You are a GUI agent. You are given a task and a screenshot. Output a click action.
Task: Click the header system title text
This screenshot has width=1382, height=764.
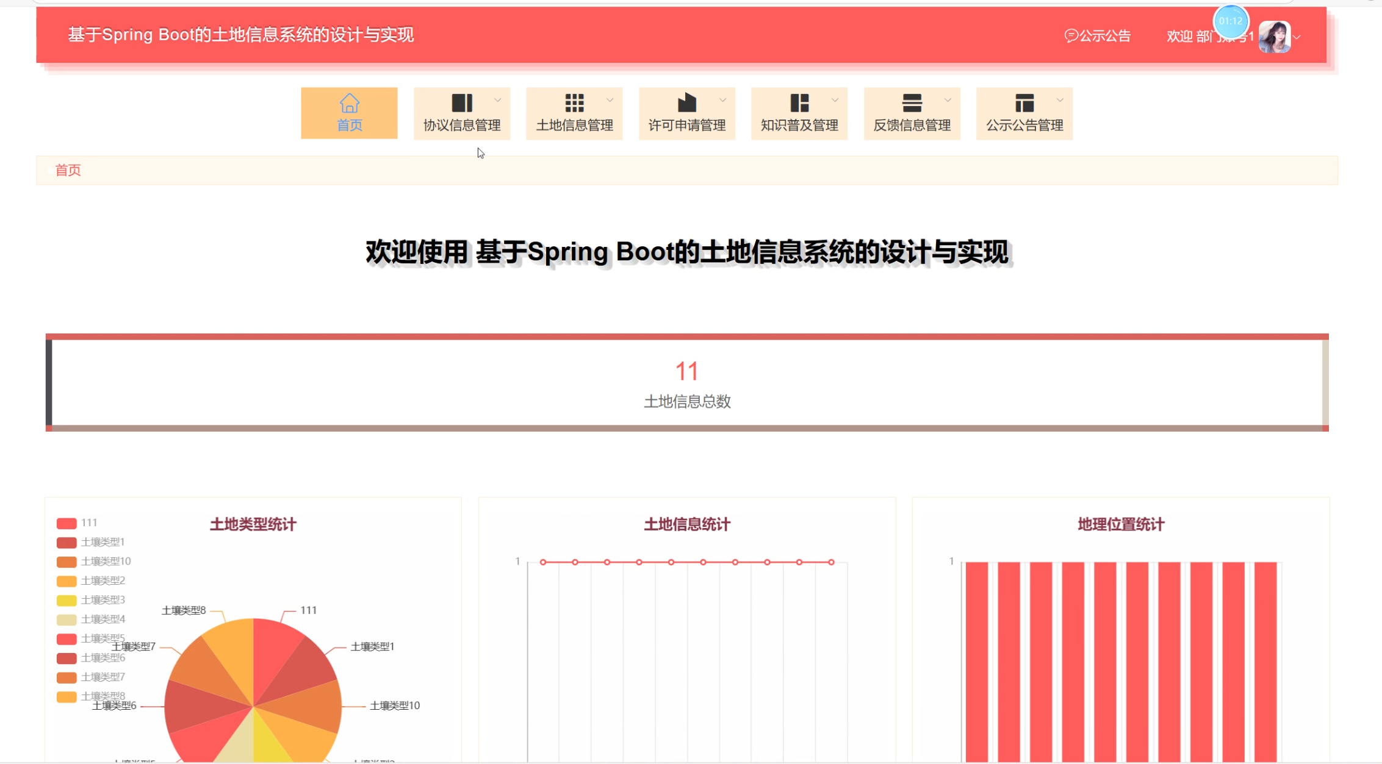point(240,35)
